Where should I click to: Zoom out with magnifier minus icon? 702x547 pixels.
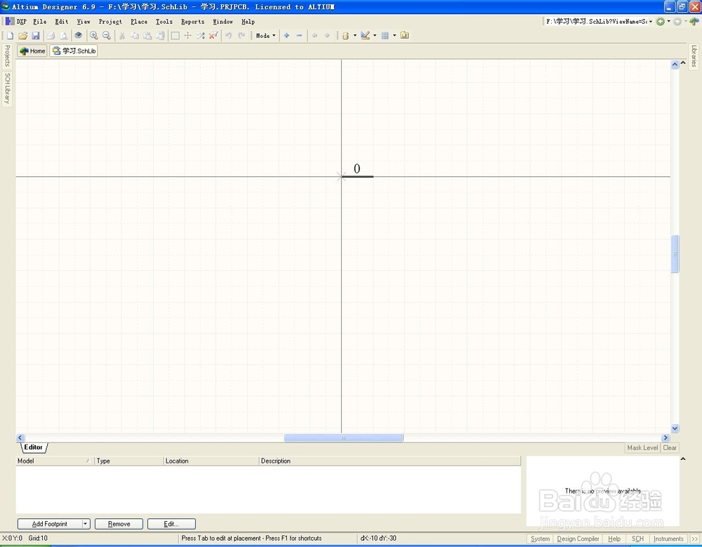(x=107, y=35)
